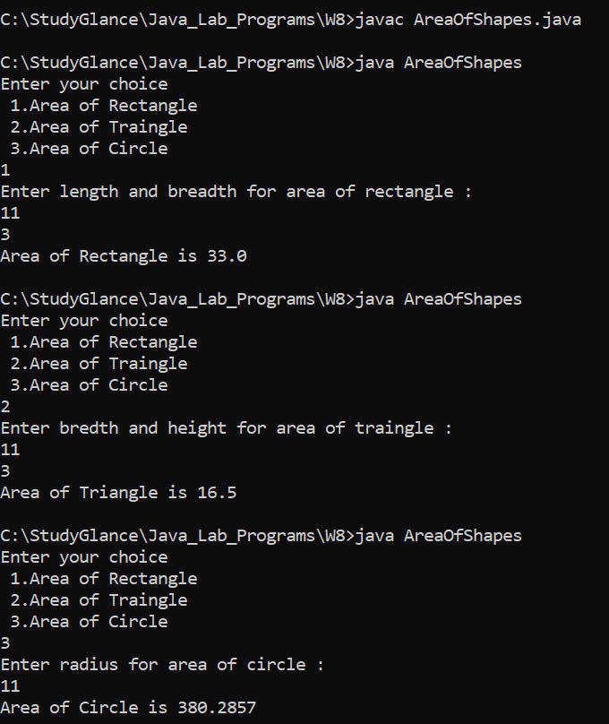Click the input value 11 under radius prompt
Screen dimensions: 609x724
tap(10, 686)
